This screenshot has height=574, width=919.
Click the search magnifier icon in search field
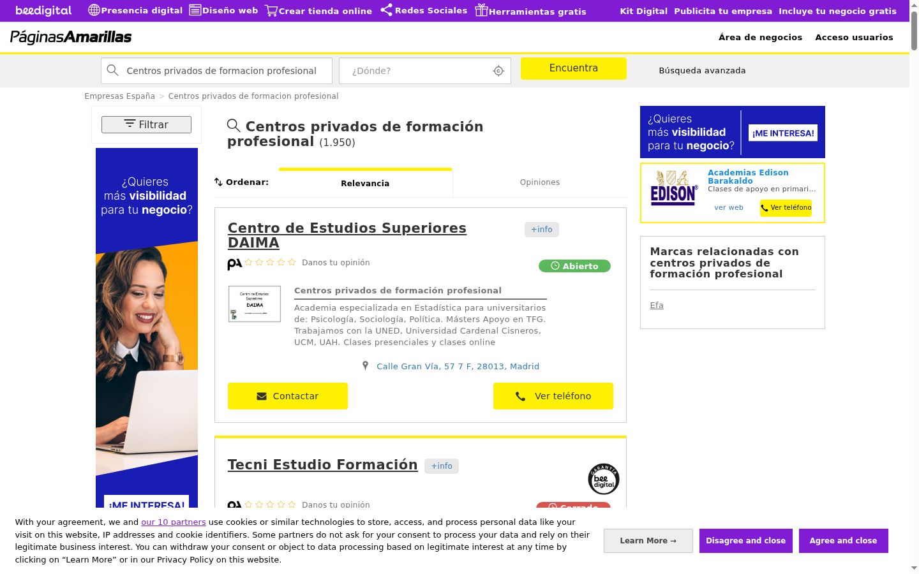point(112,70)
